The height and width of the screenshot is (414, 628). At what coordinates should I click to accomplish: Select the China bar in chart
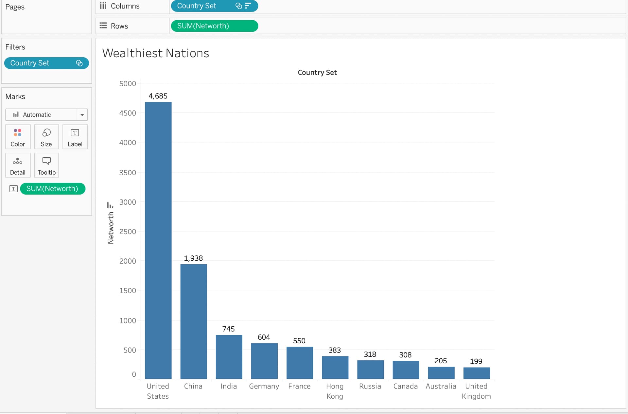point(194,321)
